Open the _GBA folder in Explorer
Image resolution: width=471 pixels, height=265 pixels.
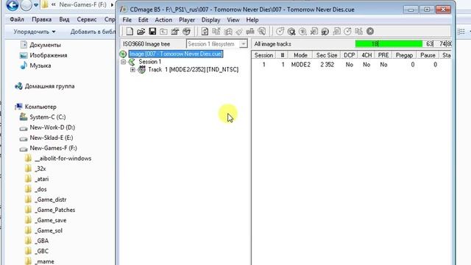click(42, 241)
